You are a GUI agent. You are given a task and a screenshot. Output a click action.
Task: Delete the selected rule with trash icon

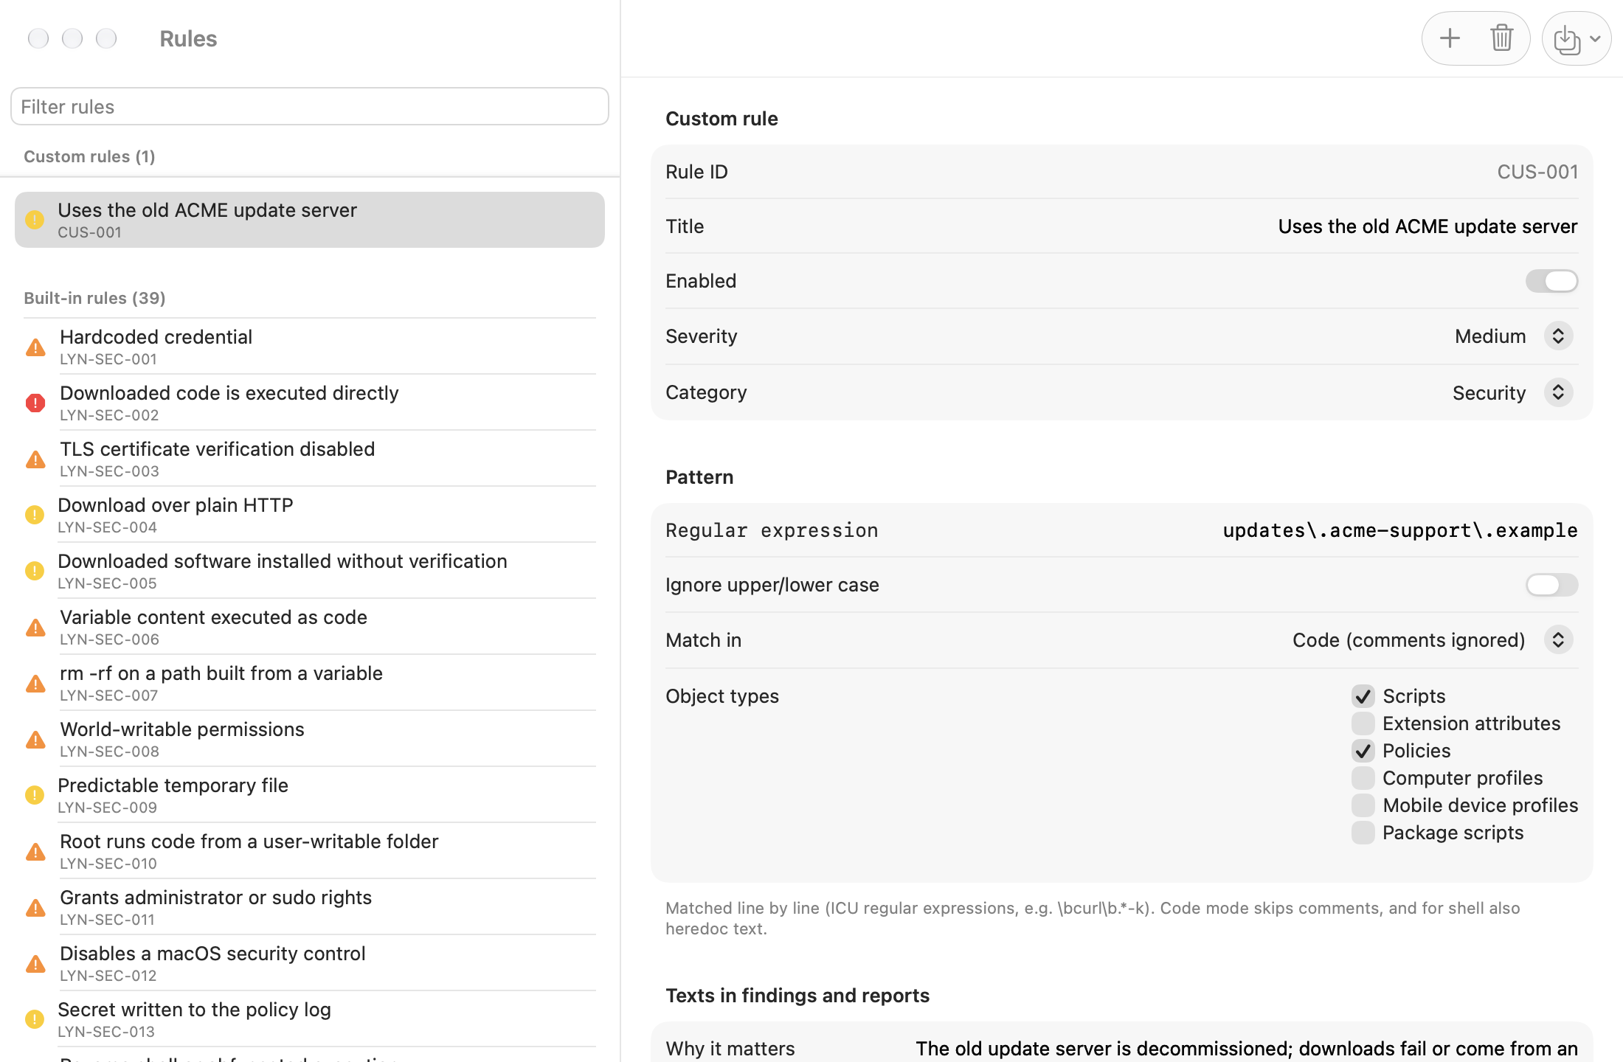tap(1501, 38)
